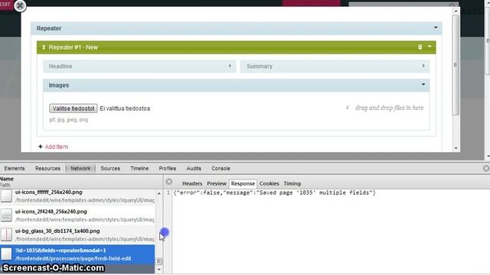Screen dimensions: 490x275
Task: Click the modal vertical scrollbar thumb
Action: pyautogui.click(x=456, y=65)
